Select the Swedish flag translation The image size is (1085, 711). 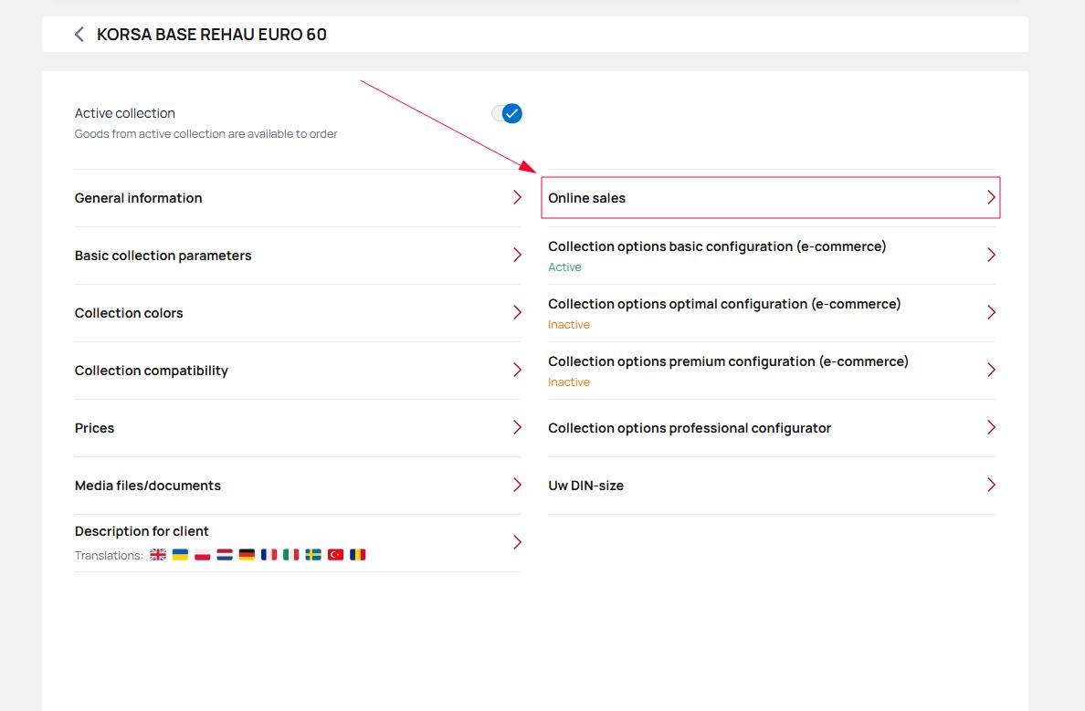pos(313,554)
